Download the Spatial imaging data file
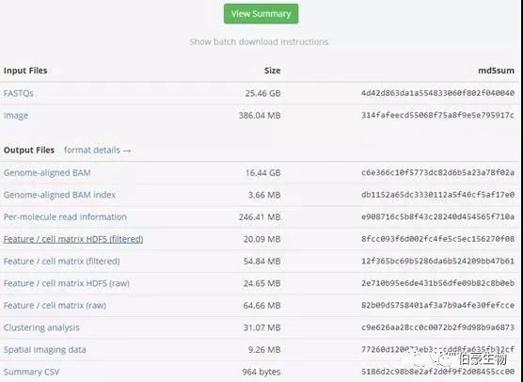 [x=45, y=350]
